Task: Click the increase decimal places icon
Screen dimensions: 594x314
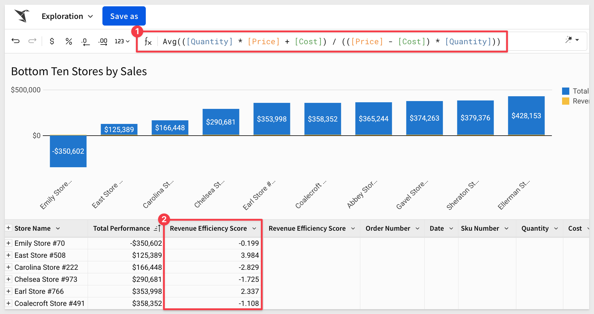Action: coord(103,42)
